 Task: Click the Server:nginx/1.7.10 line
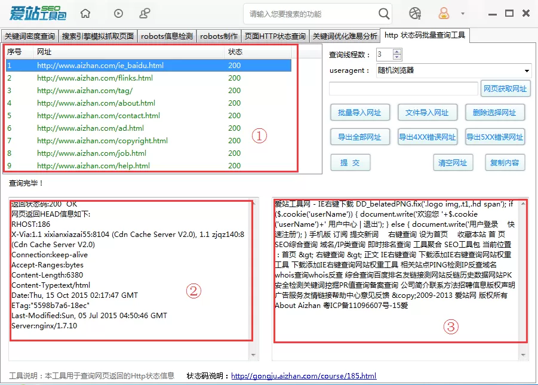tap(44, 326)
